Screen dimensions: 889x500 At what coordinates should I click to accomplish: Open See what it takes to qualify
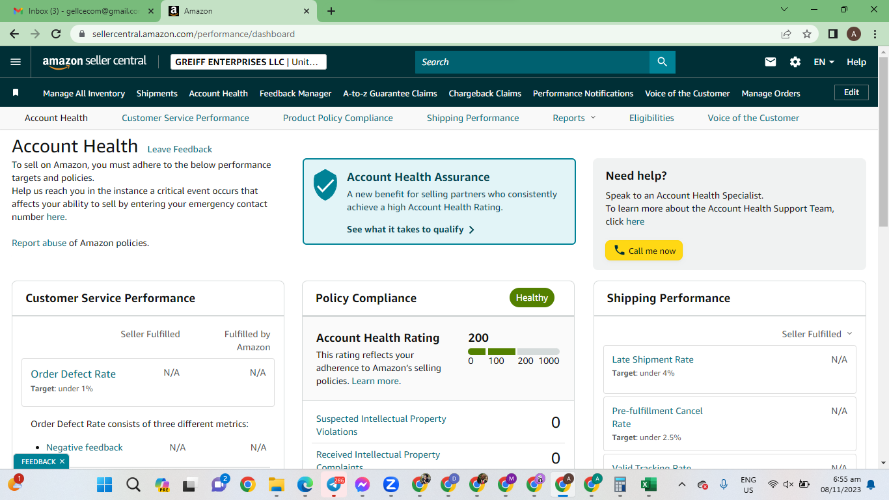(x=411, y=229)
